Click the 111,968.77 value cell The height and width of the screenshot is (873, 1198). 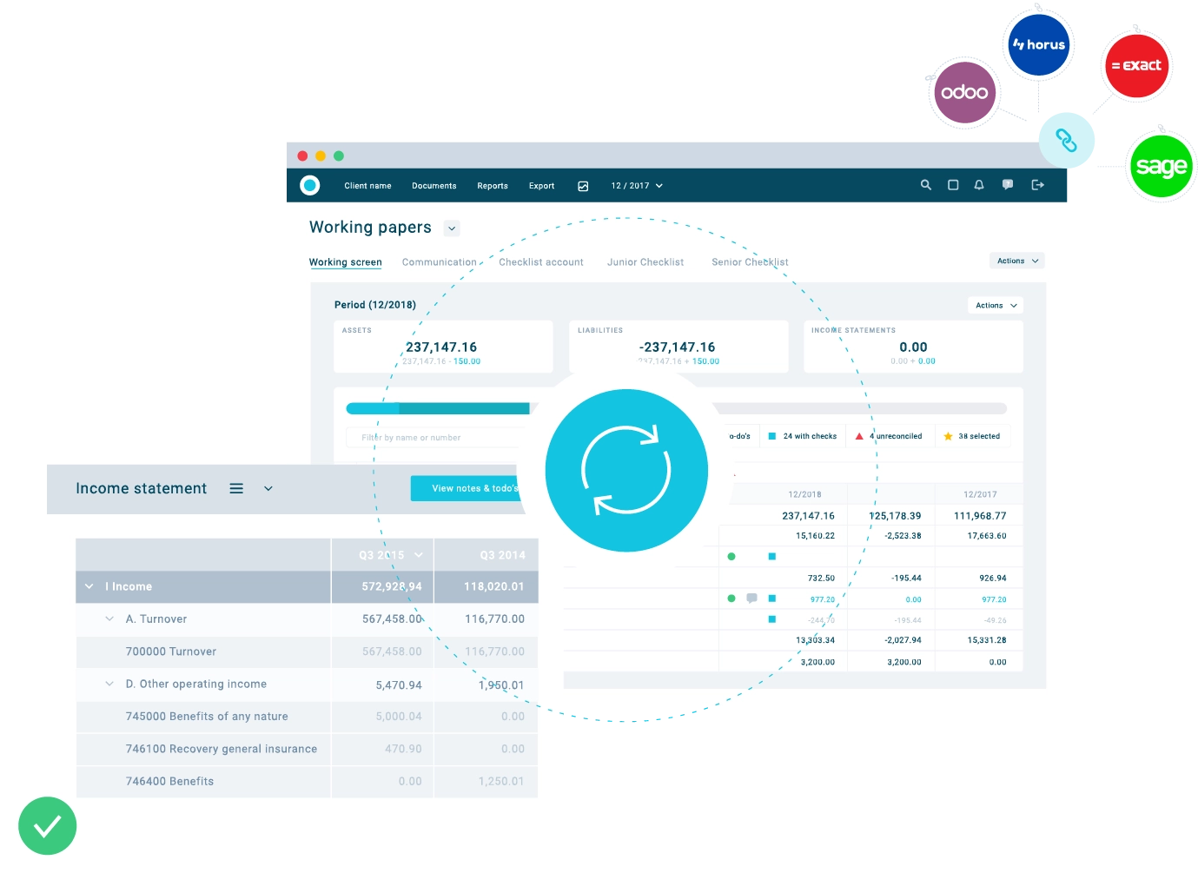click(980, 516)
